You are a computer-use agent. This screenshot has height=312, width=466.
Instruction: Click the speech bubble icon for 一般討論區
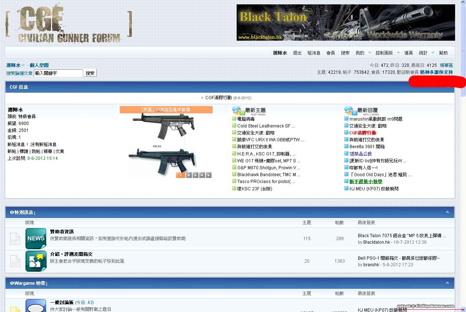click(36, 306)
